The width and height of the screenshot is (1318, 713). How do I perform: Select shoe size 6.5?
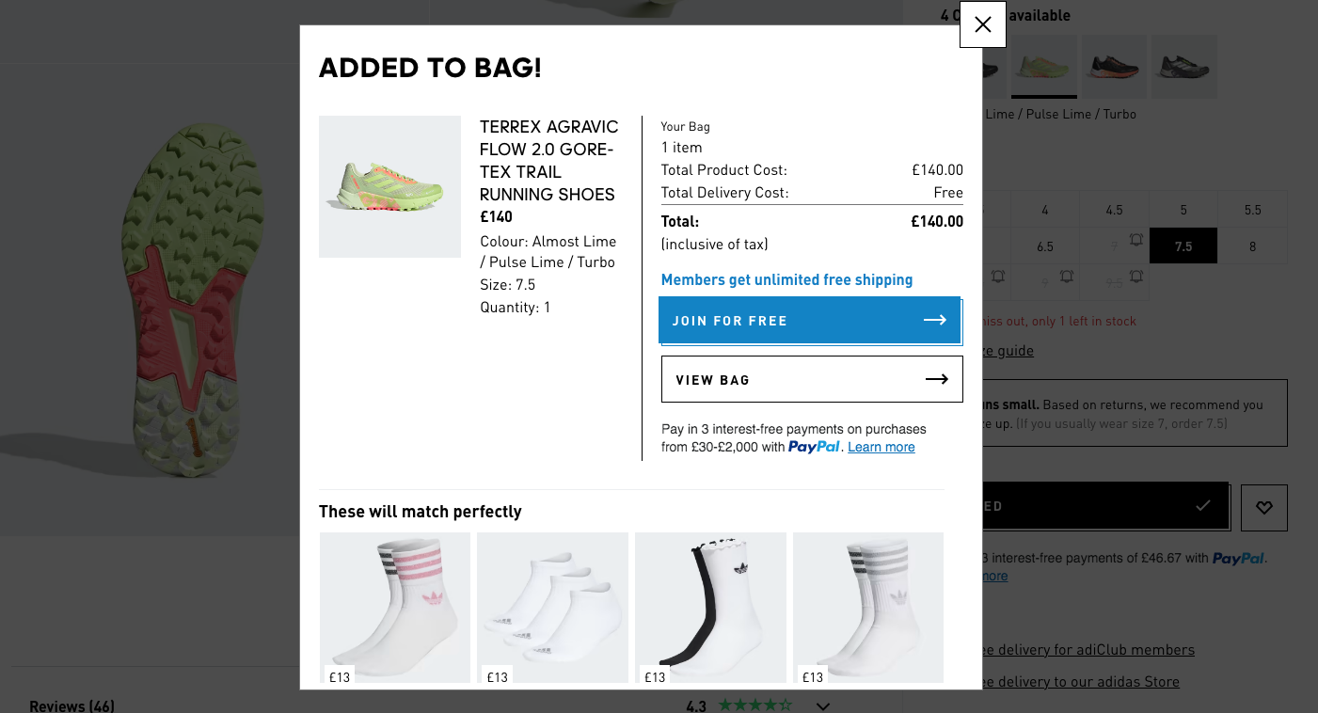coord(1045,246)
